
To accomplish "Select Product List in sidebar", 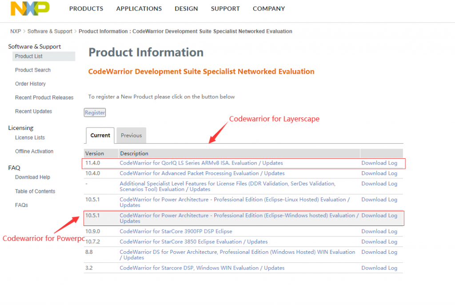I will [44, 56].
